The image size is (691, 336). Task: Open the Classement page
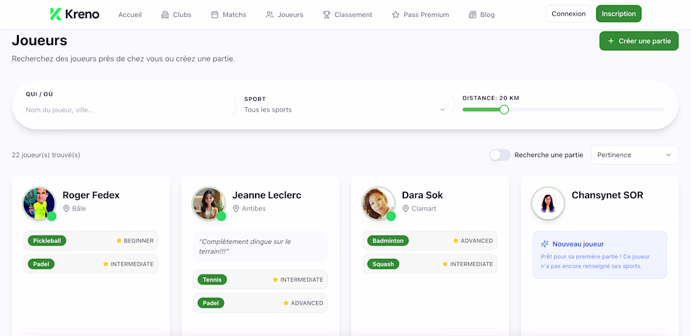pyautogui.click(x=348, y=14)
